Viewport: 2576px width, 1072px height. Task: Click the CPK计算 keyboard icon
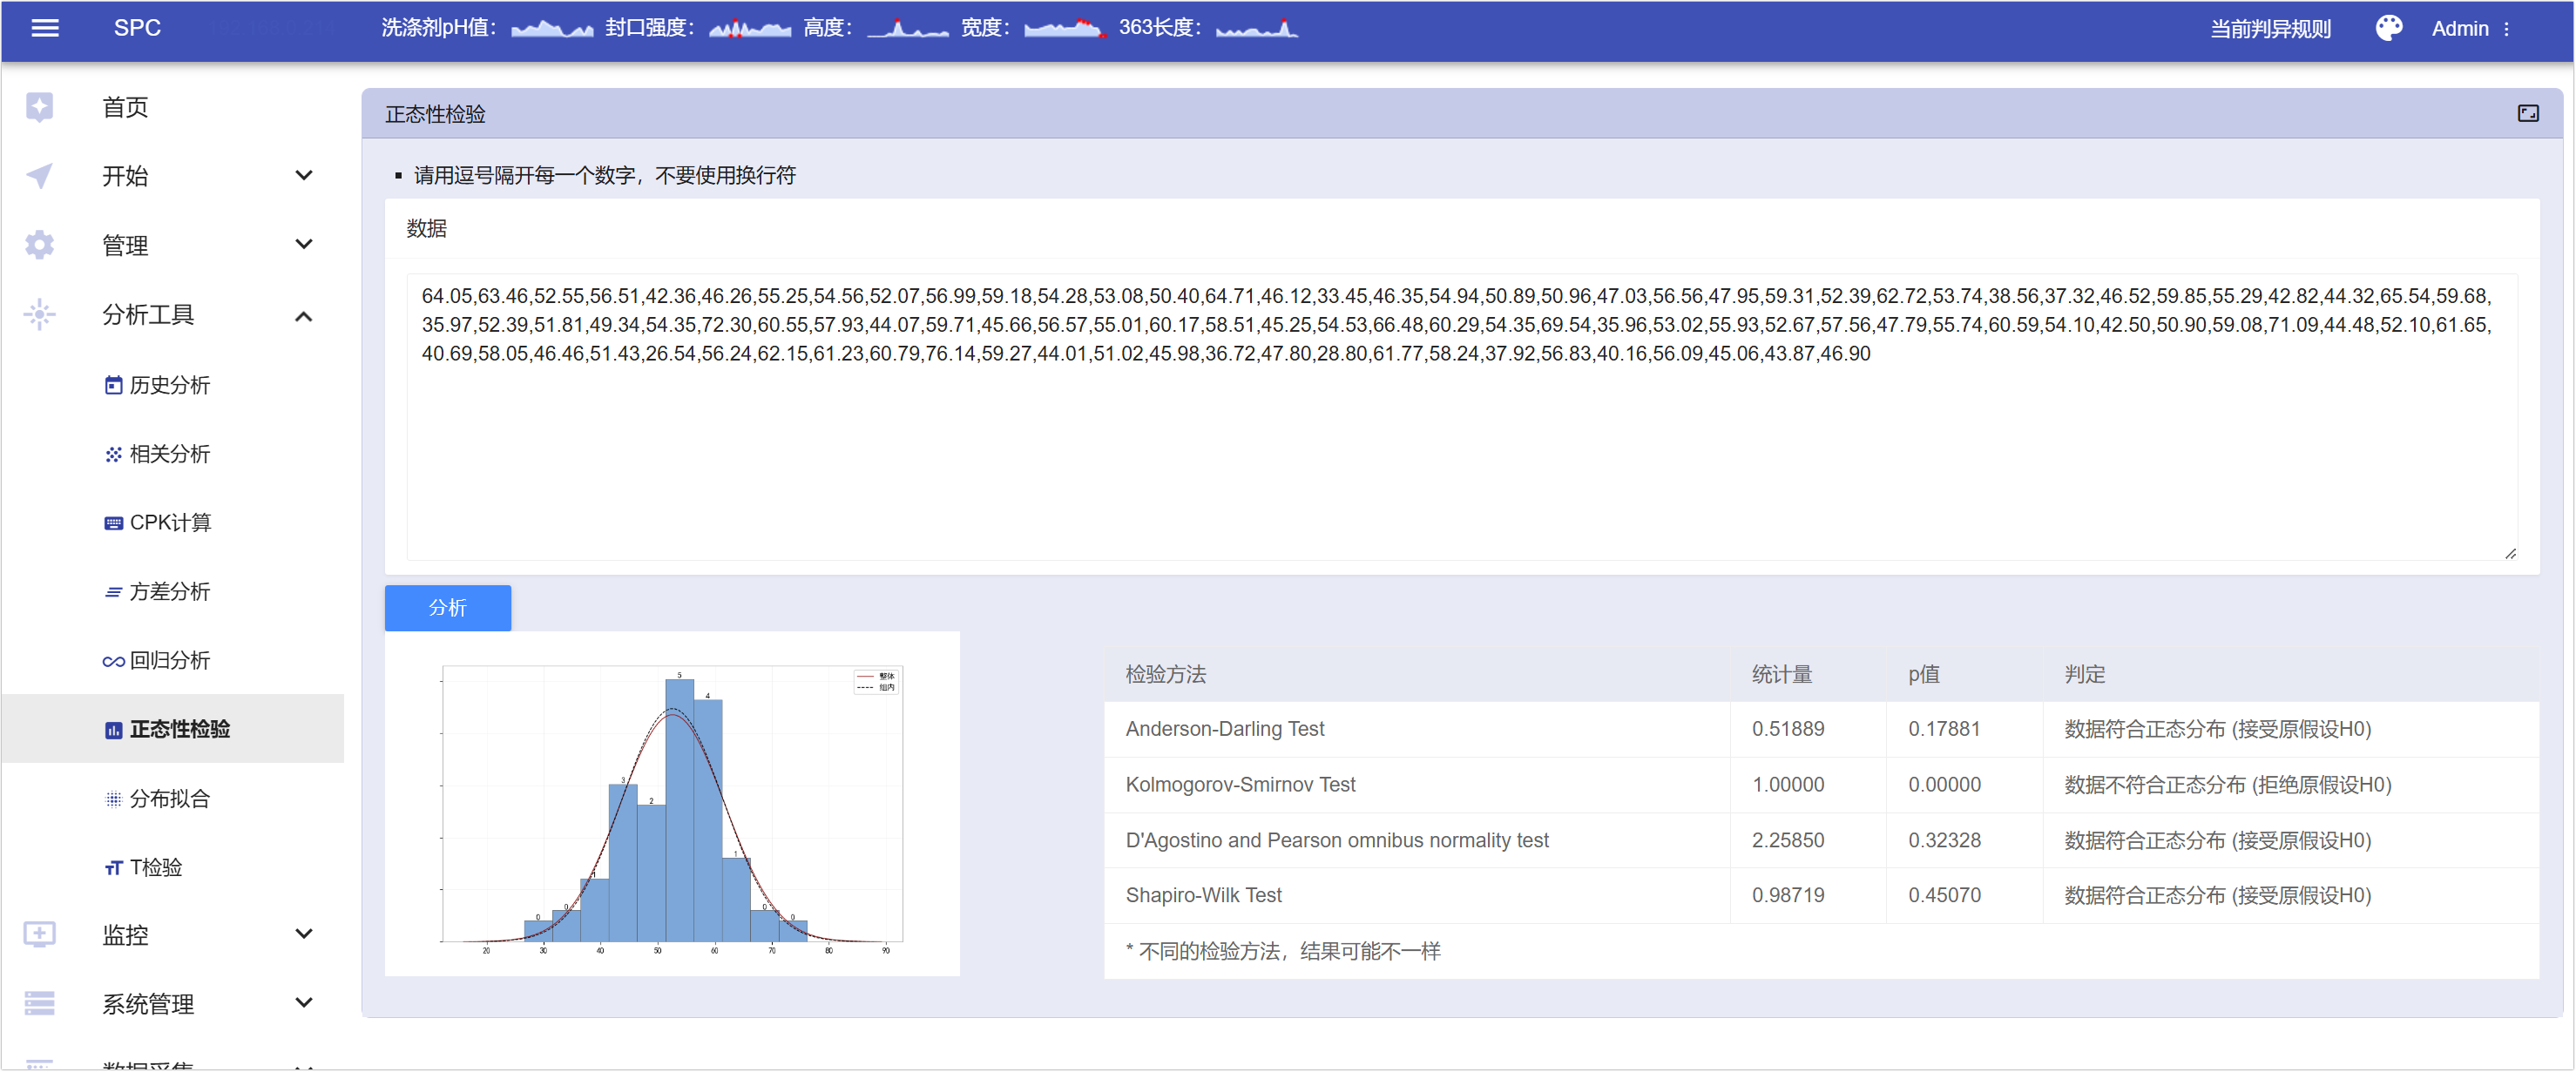pyautogui.click(x=113, y=523)
